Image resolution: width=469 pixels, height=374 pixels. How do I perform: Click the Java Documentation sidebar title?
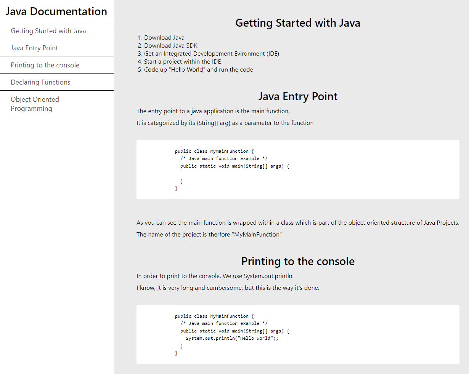pos(56,11)
